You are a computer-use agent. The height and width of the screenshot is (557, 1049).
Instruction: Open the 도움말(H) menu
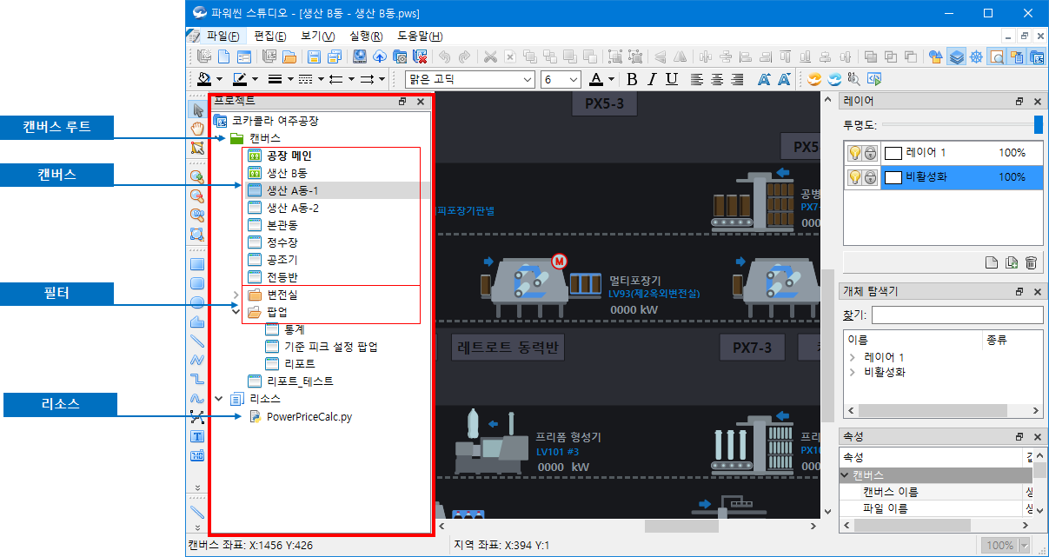pyautogui.click(x=420, y=36)
